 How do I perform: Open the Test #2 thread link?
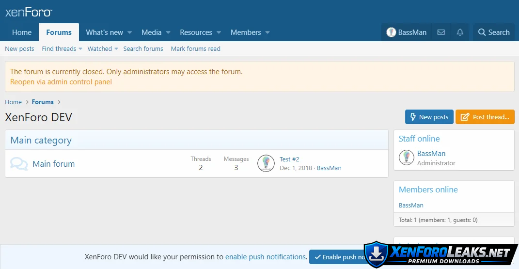pyautogui.click(x=289, y=159)
